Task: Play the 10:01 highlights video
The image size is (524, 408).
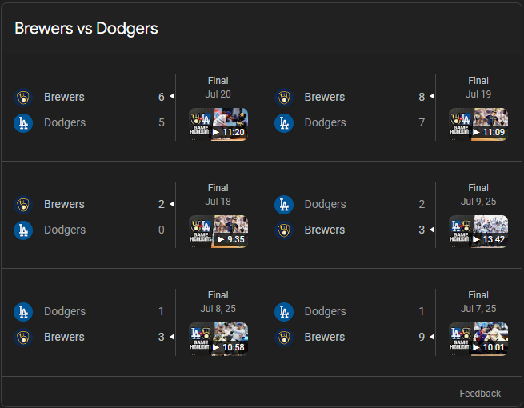Action: [478, 338]
